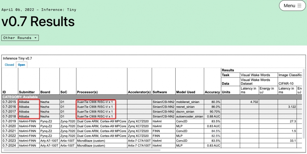Select the ID cell 0.7-2023

9,141
